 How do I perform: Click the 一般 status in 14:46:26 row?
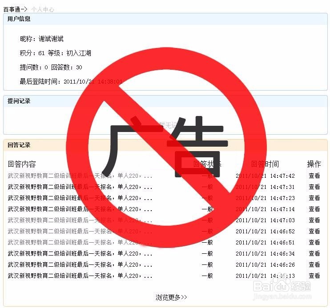click(x=207, y=264)
